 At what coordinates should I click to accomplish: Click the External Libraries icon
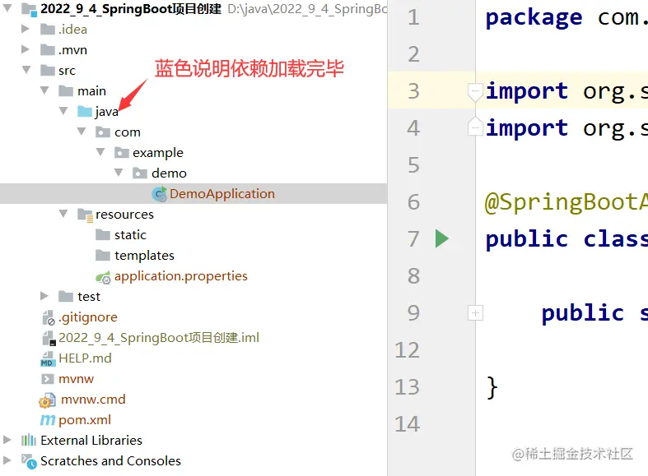pyautogui.click(x=29, y=440)
